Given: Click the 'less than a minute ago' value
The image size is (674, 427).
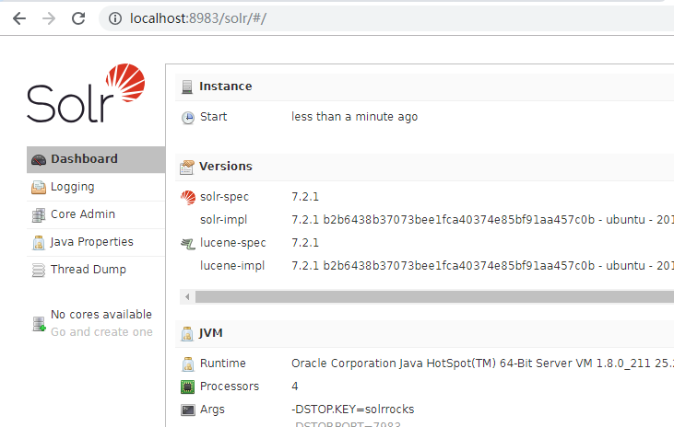Looking at the screenshot, I should coord(355,117).
